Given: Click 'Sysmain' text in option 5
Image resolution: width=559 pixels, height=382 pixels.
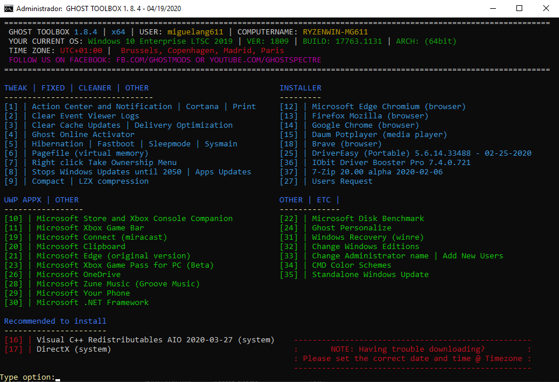Looking at the screenshot, I should click(x=221, y=143).
